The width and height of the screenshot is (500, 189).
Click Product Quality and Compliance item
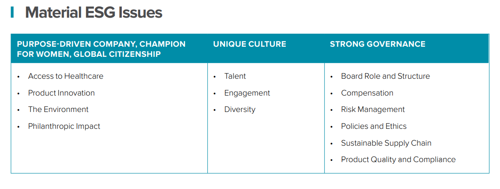[x=398, y=160]
